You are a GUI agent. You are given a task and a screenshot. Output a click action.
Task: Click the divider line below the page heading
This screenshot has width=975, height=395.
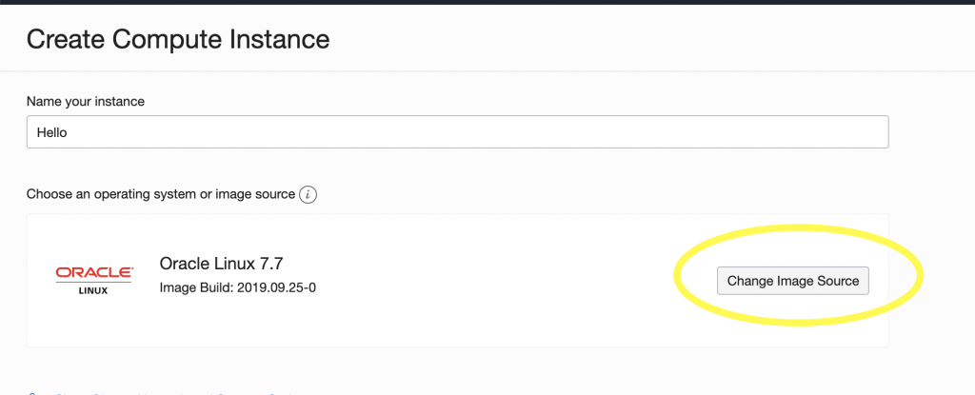[487, 70]
